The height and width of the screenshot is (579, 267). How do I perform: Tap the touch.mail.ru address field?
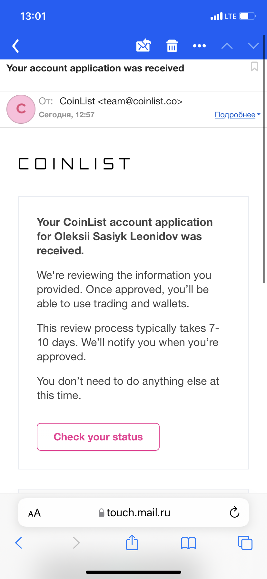(x=133, y=513)
